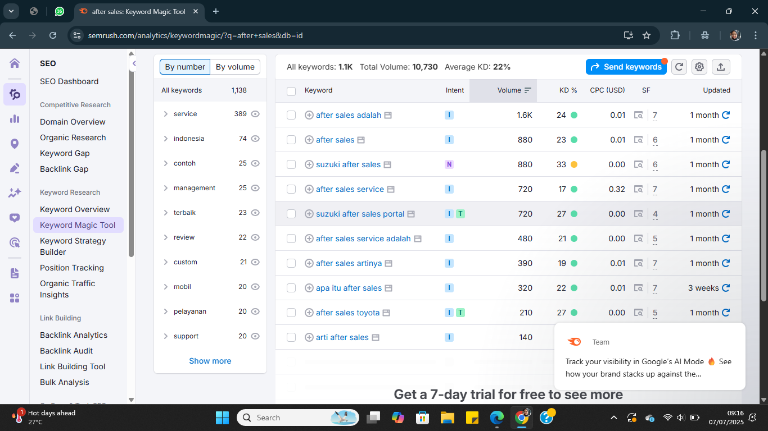Open table settings gear icon
The height and width of the screenshot is (431, 768).
click(699, 67)
